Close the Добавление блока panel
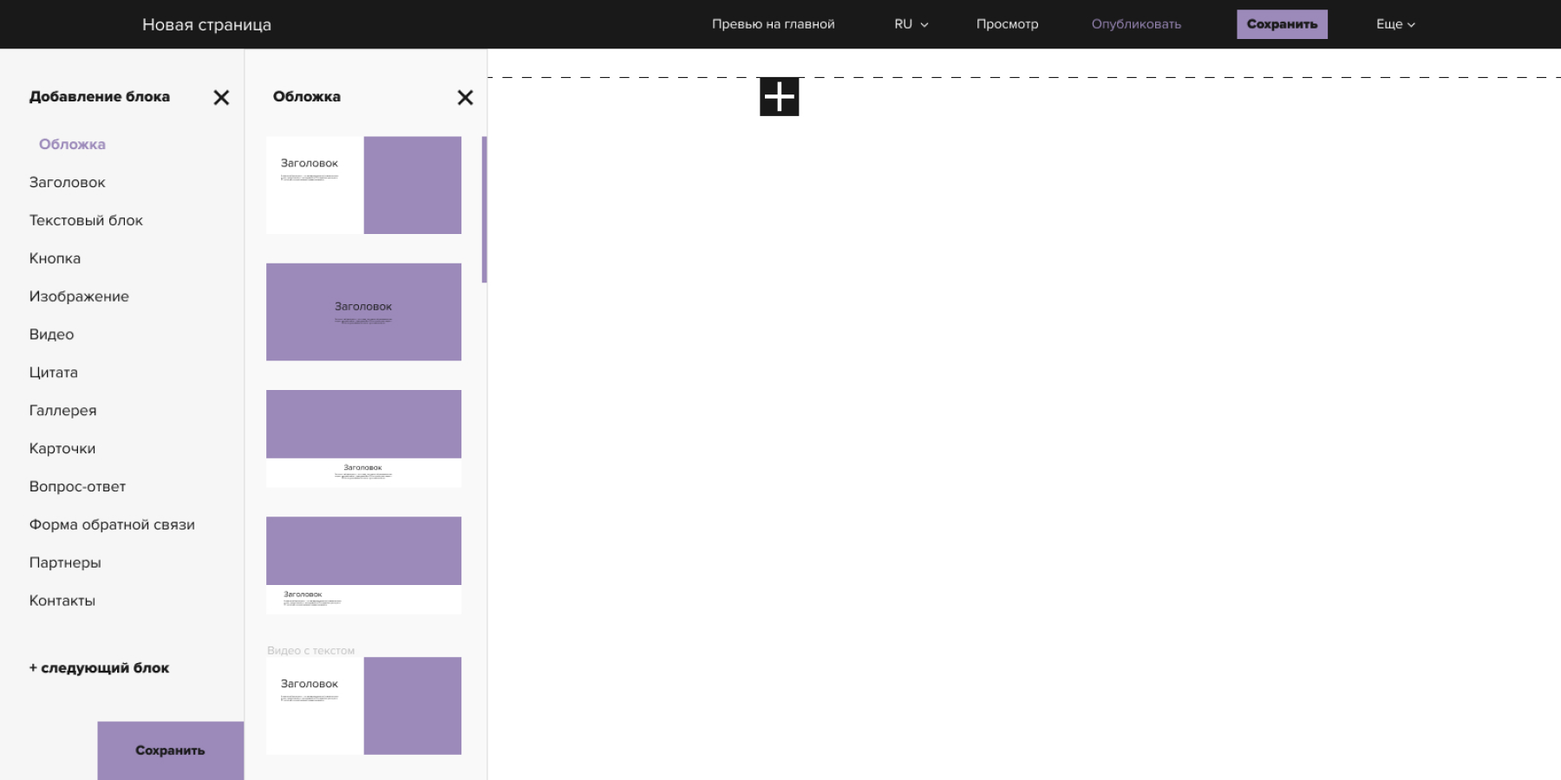 click(221, 98)
